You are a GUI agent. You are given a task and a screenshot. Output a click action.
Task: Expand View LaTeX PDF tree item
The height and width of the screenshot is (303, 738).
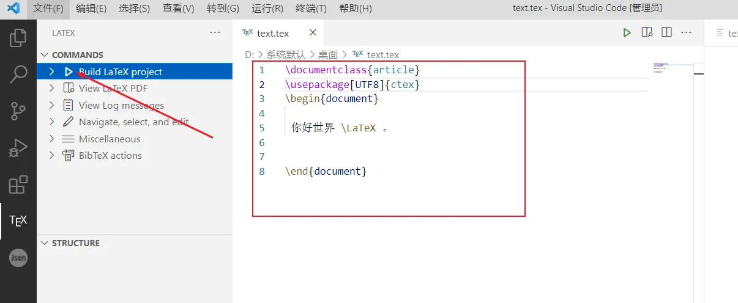(x=52, y=89)
